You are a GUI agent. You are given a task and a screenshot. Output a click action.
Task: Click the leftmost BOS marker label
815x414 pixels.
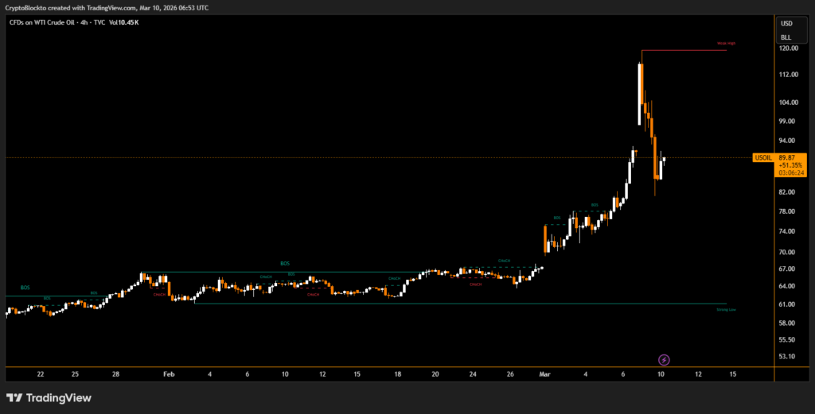24,287
